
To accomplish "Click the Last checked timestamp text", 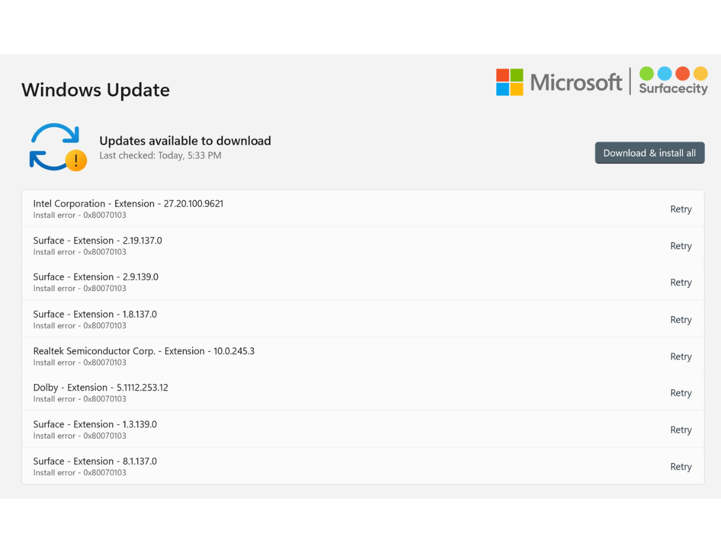I will (160, 156).
